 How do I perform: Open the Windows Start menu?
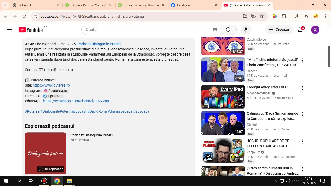(x=6, y=181)
